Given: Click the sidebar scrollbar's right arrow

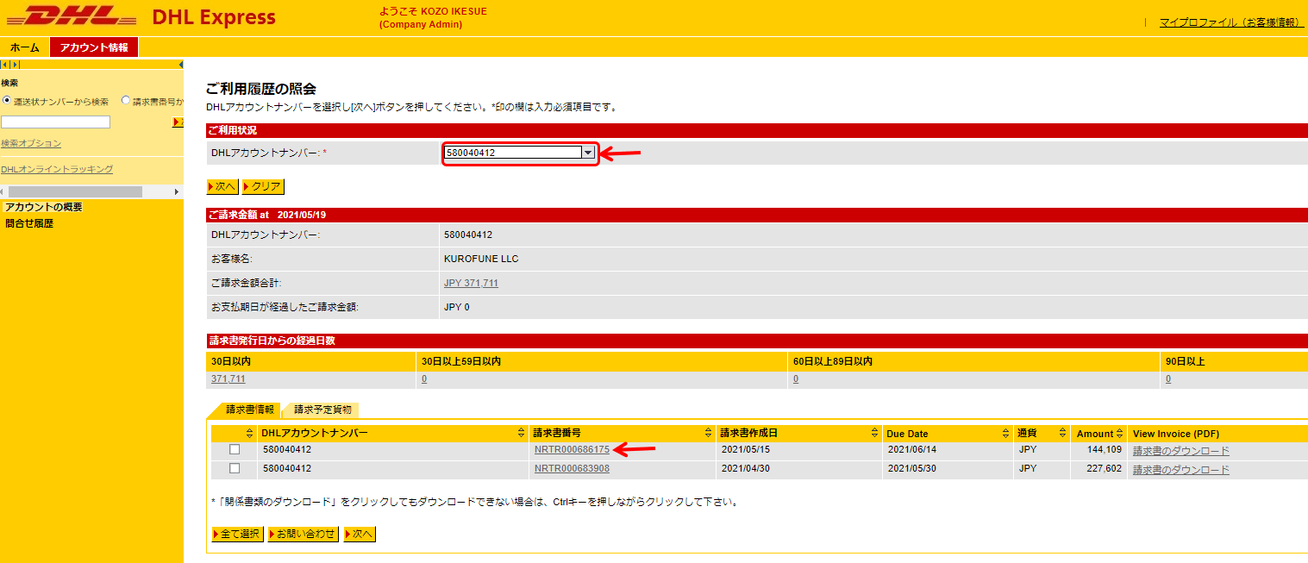Looking at the screenshot, I should point(178,191).
